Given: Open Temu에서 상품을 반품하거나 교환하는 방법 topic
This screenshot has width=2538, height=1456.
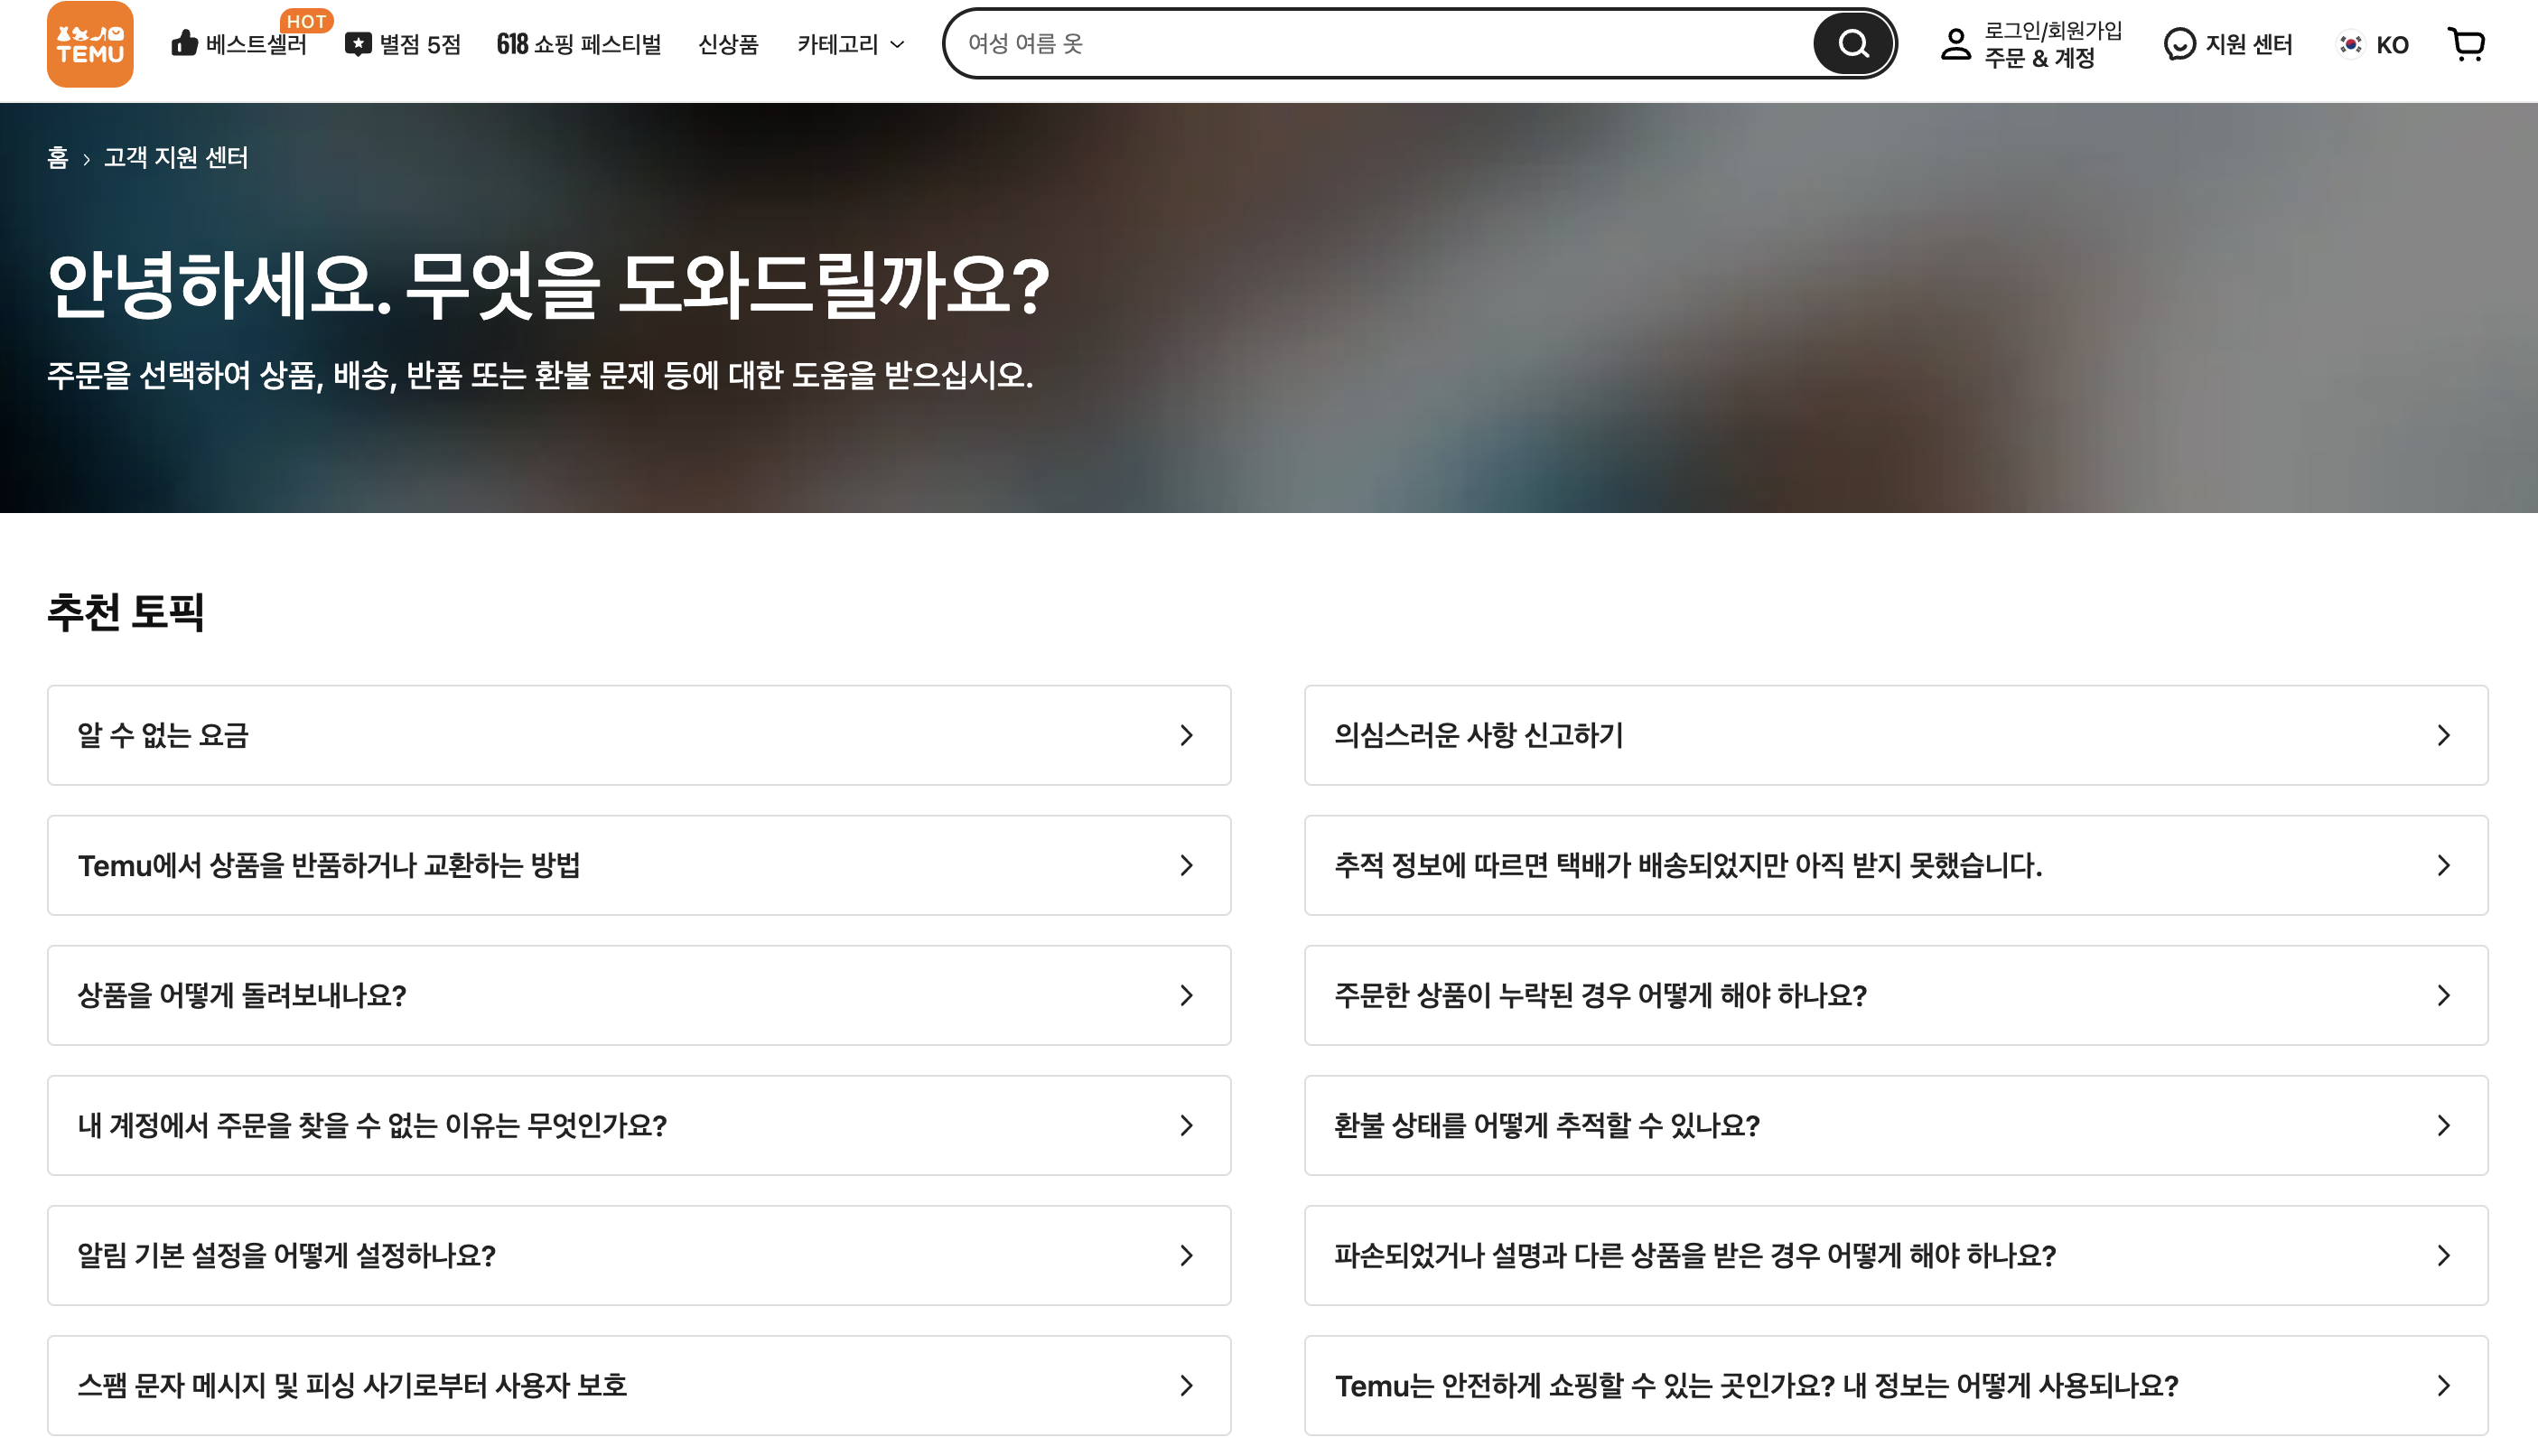Looking at the screenshot, I should click(638, 865).
